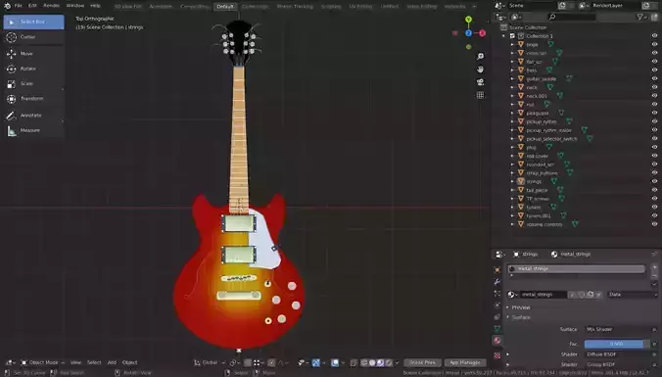
Task: Open the Global orientation dropdown
Action: pos(210,362)
